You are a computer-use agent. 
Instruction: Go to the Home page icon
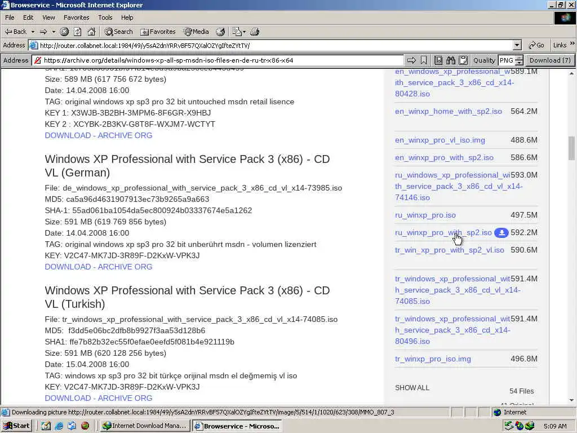91,32
